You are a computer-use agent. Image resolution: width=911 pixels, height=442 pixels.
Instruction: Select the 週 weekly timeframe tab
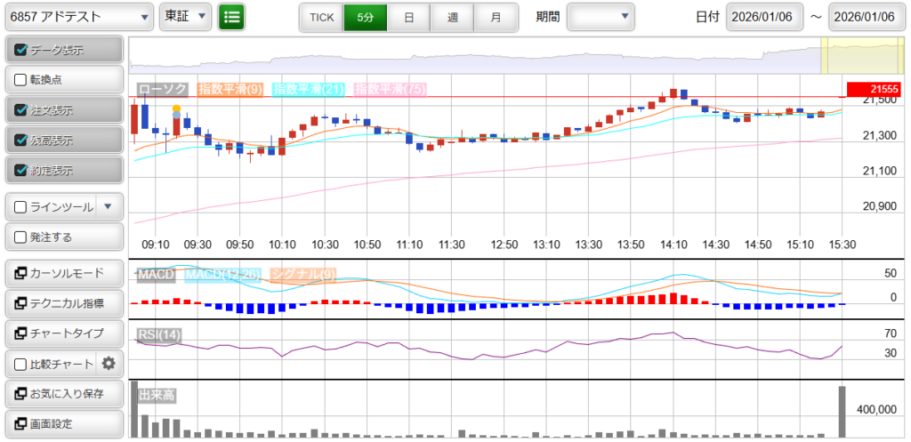pos(453,17)
